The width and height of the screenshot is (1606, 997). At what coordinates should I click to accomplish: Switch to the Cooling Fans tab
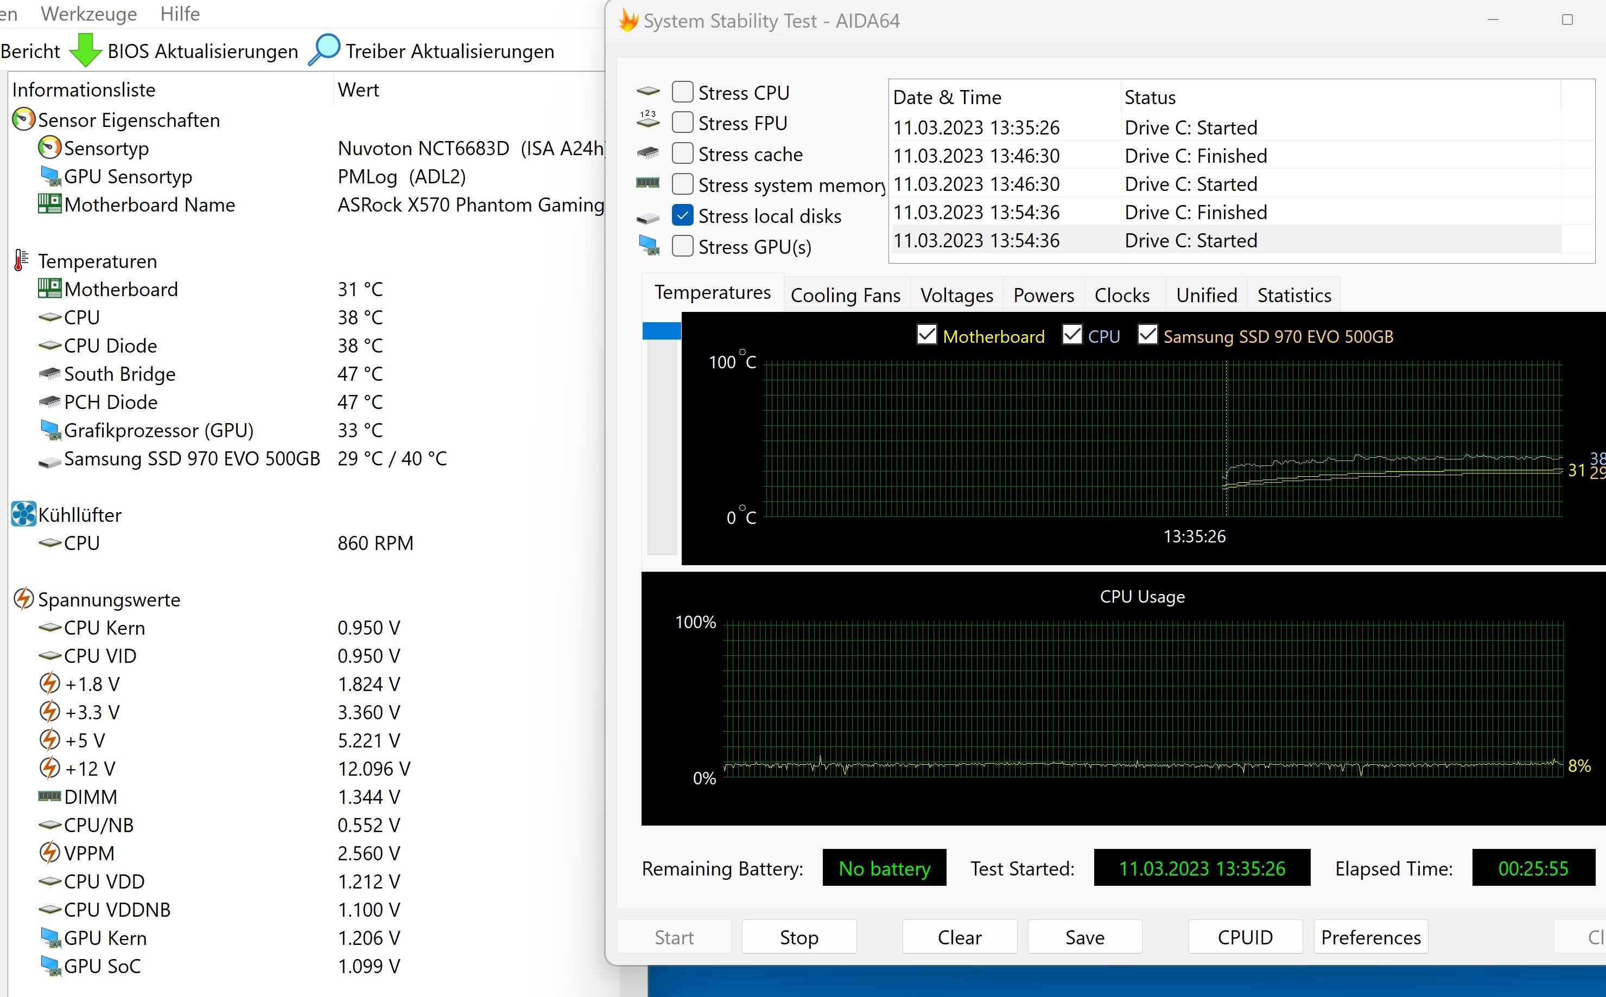click(x=846, y=295)
